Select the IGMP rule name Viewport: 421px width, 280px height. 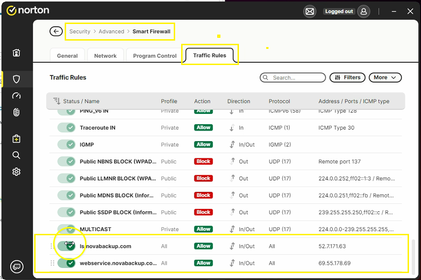point(87,144)
